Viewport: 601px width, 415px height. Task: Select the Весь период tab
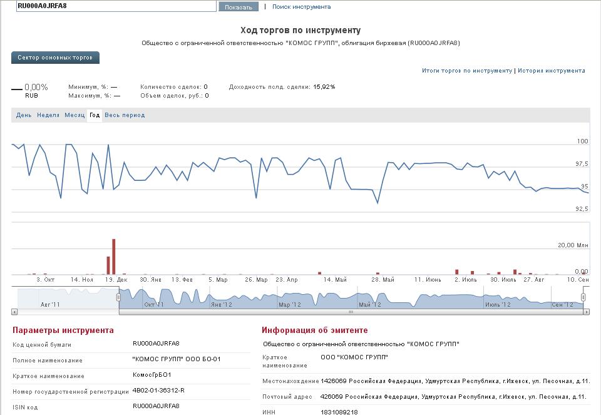coord(125,115)
